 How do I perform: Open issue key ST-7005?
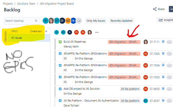coord(155,54)
